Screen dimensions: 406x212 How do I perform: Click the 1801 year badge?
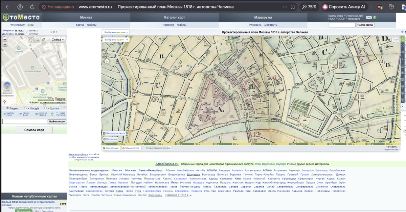(x=63, y=204)
